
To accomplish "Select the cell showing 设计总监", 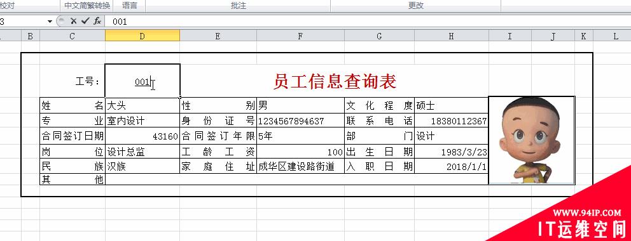I will click(x=142, y=152).
